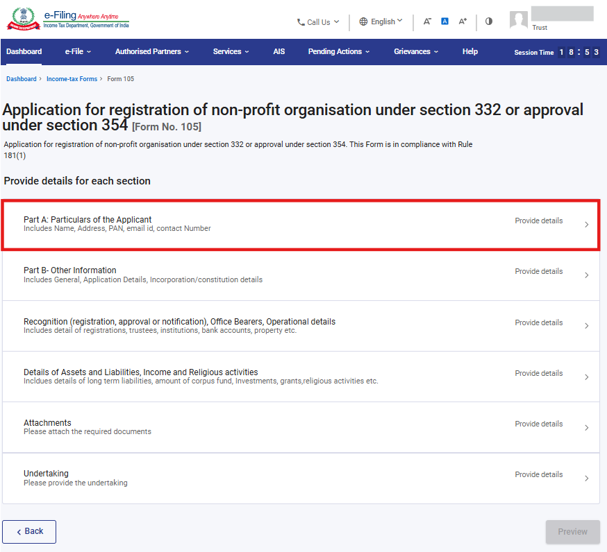Click chevron arrow in the Attachments row
This screenshot has width=607, height=552.
tap(586, 428)
